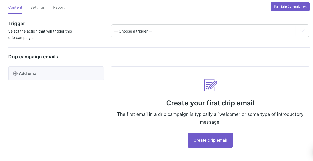
Task: Click the Create drip email button
Action: point(210,140)
